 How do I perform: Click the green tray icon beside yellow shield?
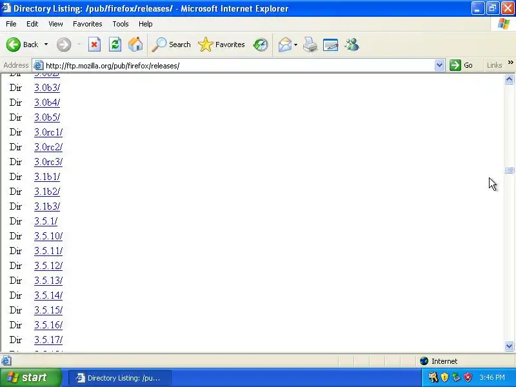point(456,377)
